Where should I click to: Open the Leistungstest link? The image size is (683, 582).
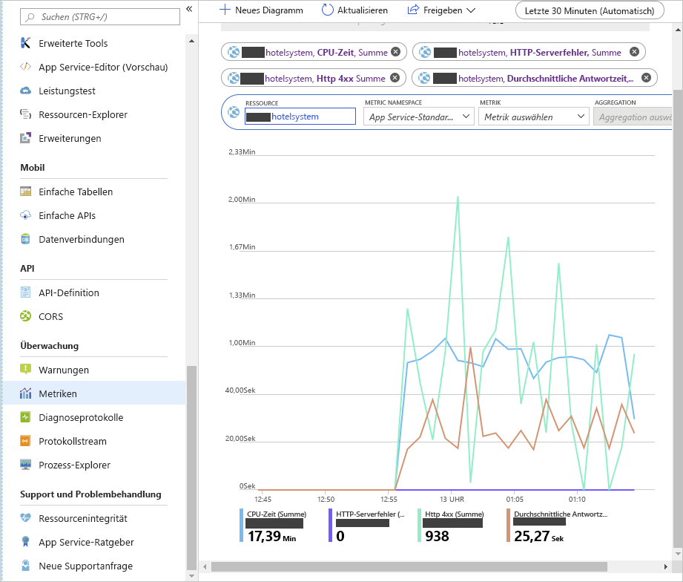67,91
